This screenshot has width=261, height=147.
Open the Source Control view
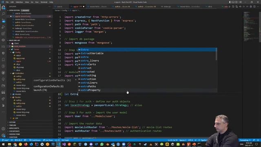tap(3, 20)
